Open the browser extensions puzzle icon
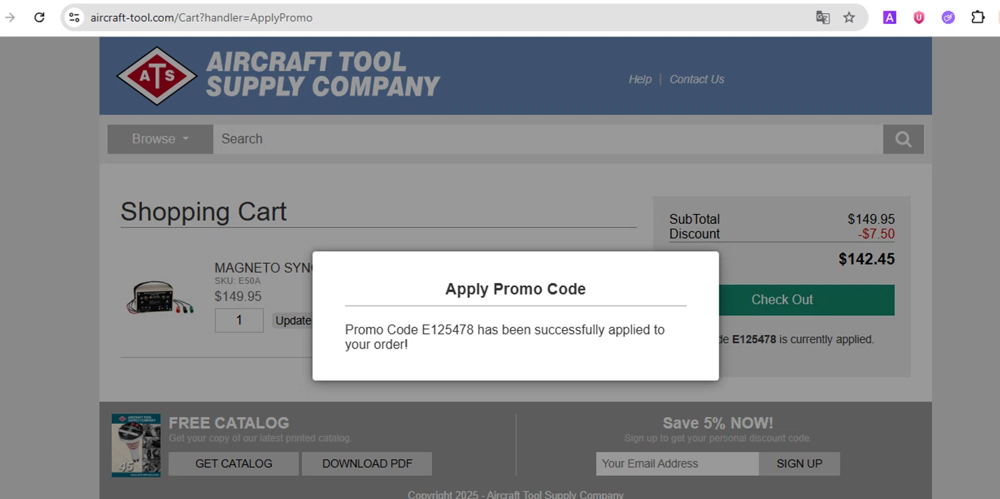This screenshot has width=1000, height=499. 978,17
